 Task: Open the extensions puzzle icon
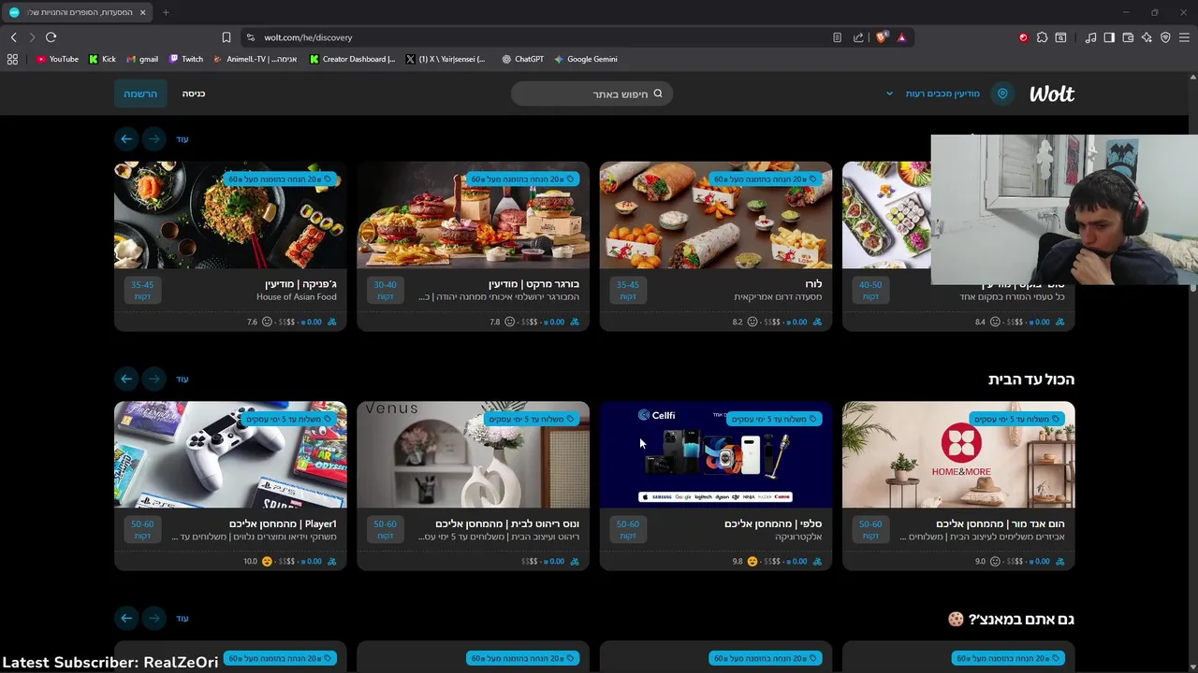point(1042,37)
